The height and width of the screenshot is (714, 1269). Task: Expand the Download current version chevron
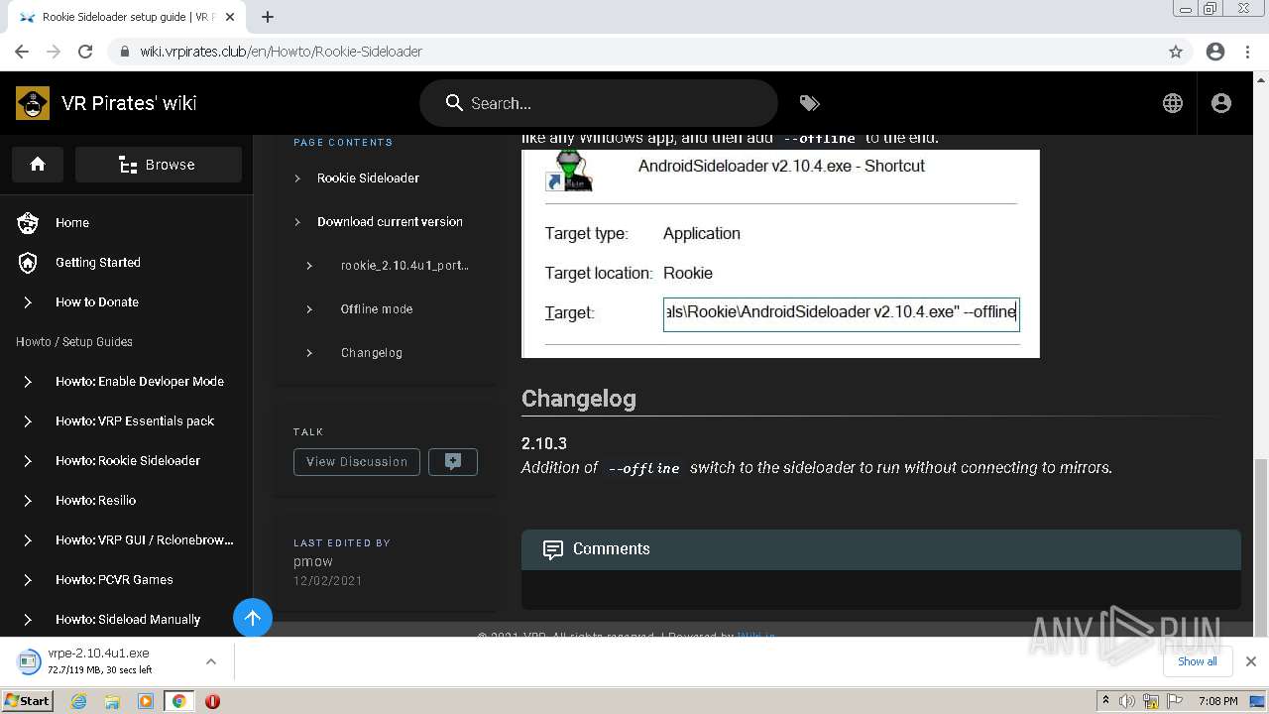pyautogui.click(x=297, y=222)
